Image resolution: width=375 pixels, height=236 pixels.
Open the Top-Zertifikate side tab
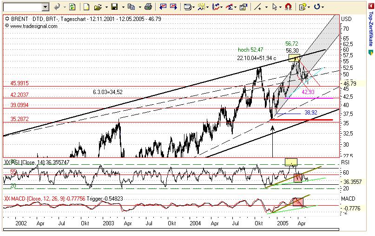[x=371, y=29]
